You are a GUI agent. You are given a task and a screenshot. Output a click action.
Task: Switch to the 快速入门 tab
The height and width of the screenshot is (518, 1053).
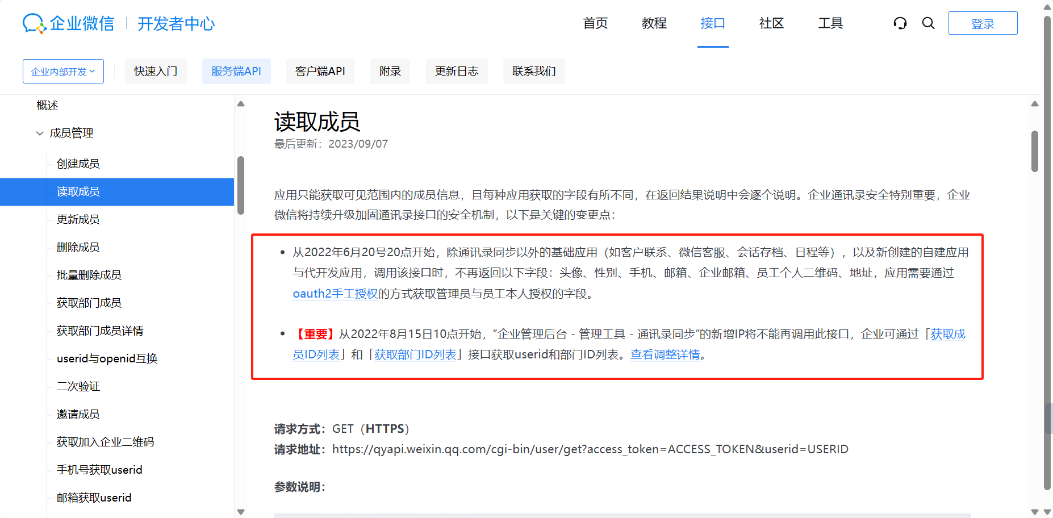pyautogui.click(x=156, y=72)
